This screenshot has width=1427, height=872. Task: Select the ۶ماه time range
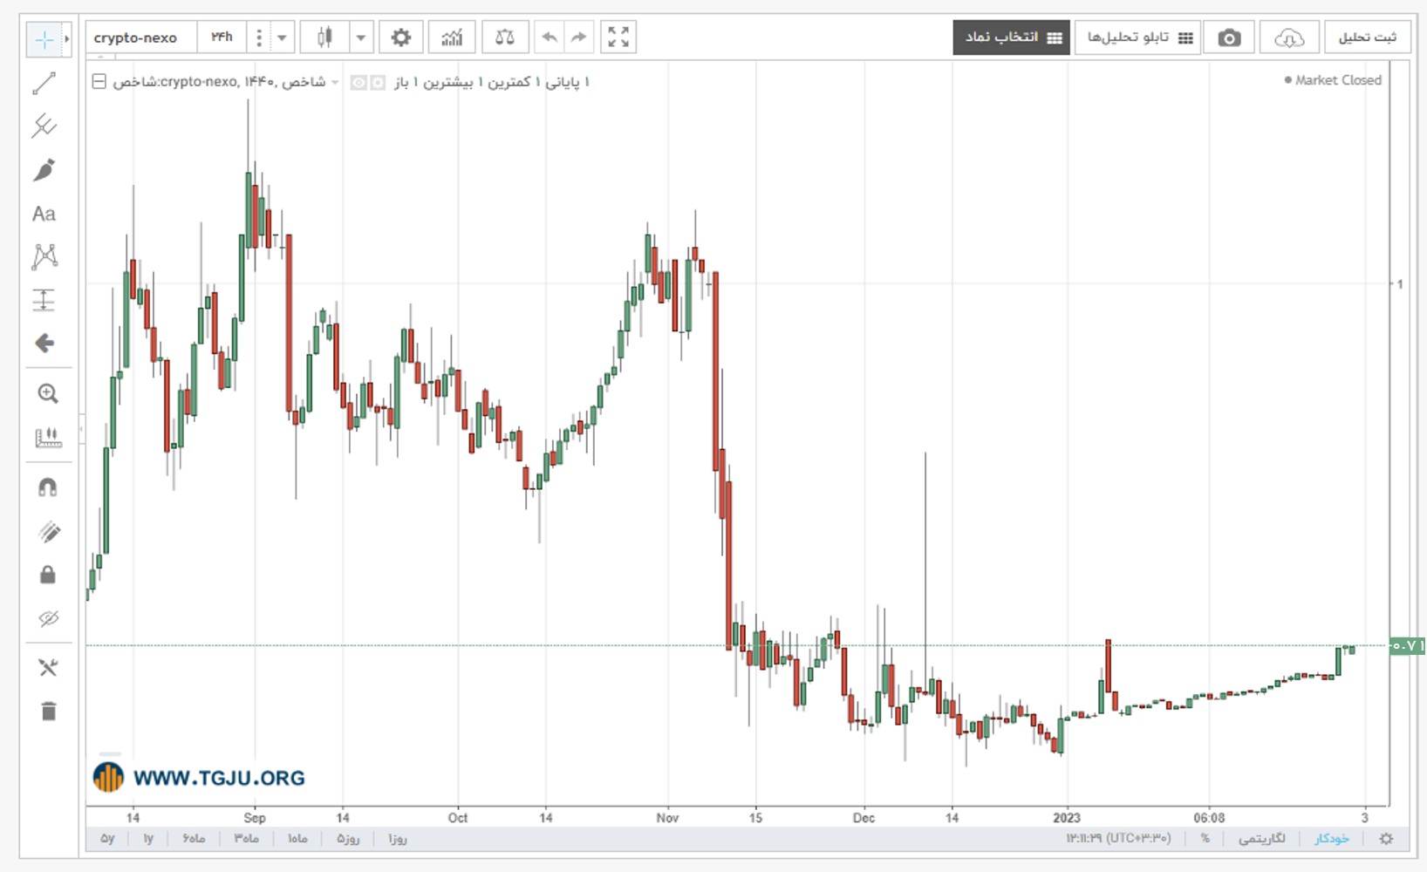click(x=194, y=839)
